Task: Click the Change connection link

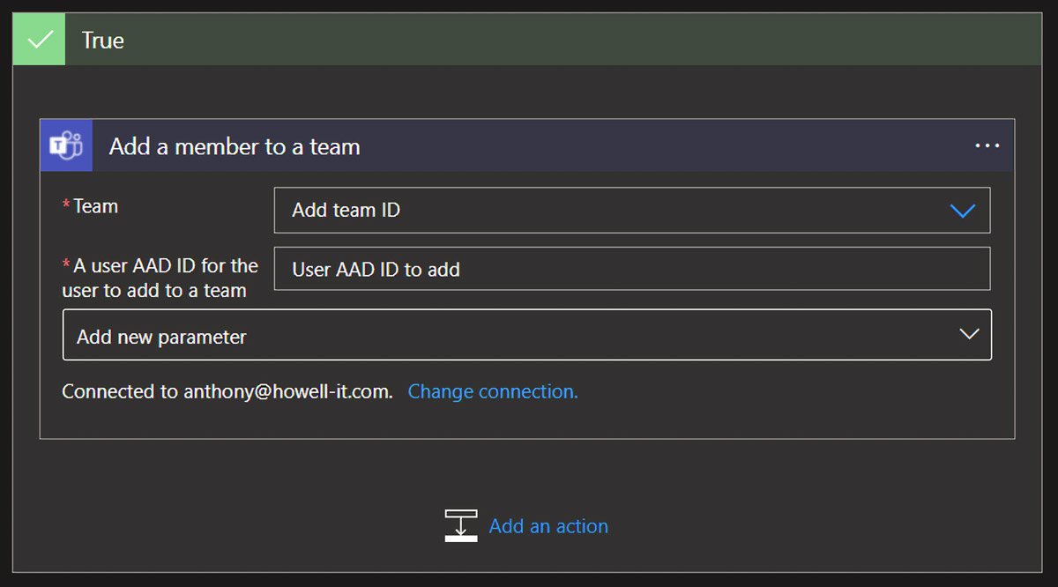Action: pos(493,391)
